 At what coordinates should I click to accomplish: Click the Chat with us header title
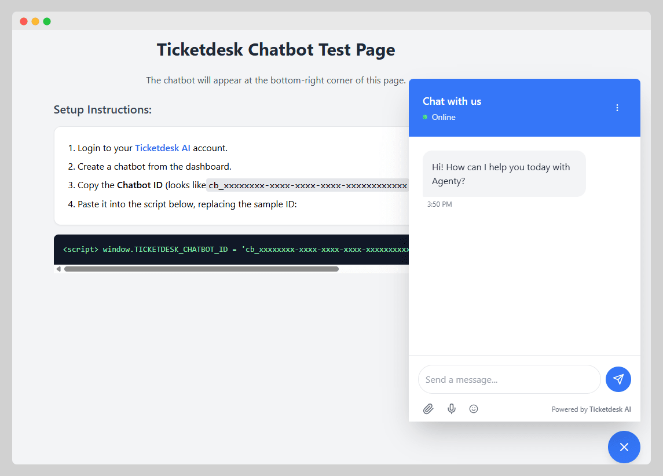452,101
